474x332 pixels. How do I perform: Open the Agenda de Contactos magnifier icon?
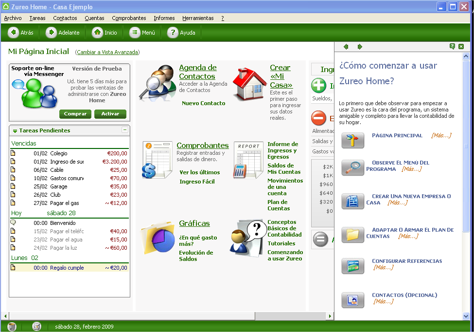pyautogui.click(x=158, y=83)
